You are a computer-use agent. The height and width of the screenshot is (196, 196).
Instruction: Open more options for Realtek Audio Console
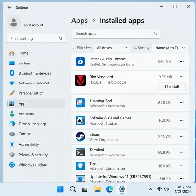(x=182, y=62)
